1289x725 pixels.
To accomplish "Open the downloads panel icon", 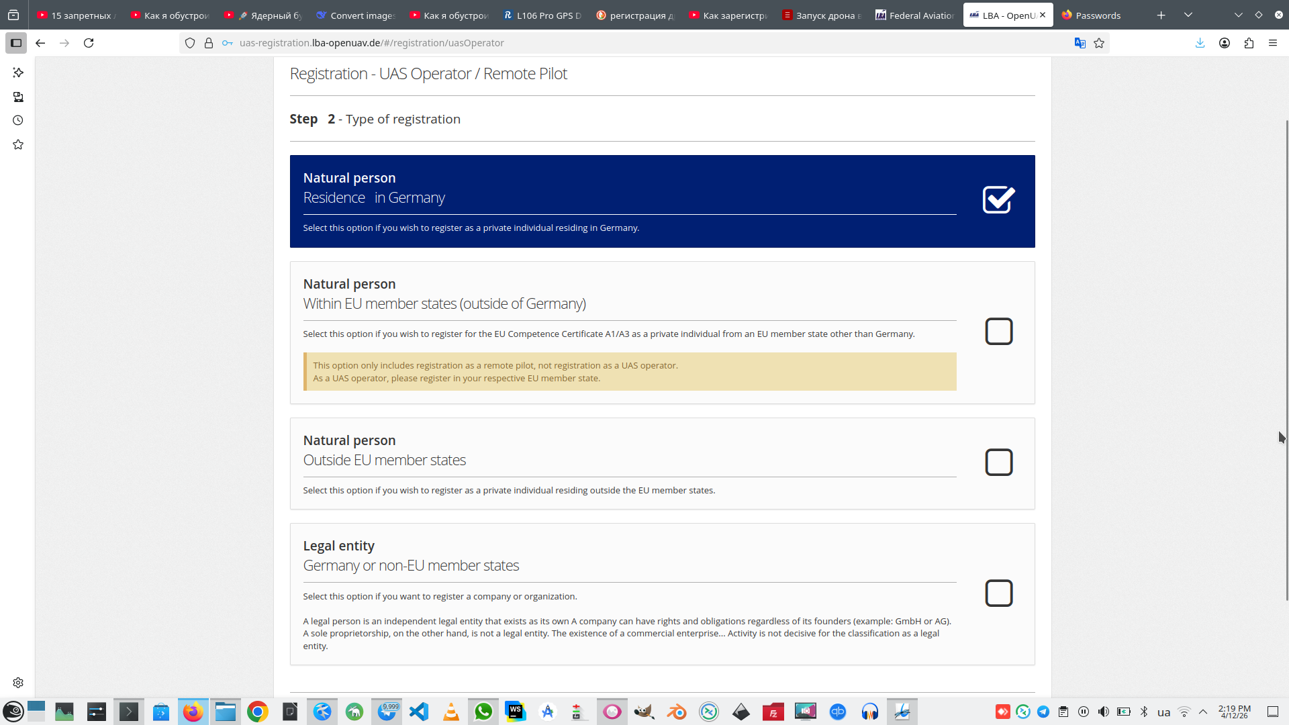I will (x=1200, y=43).
